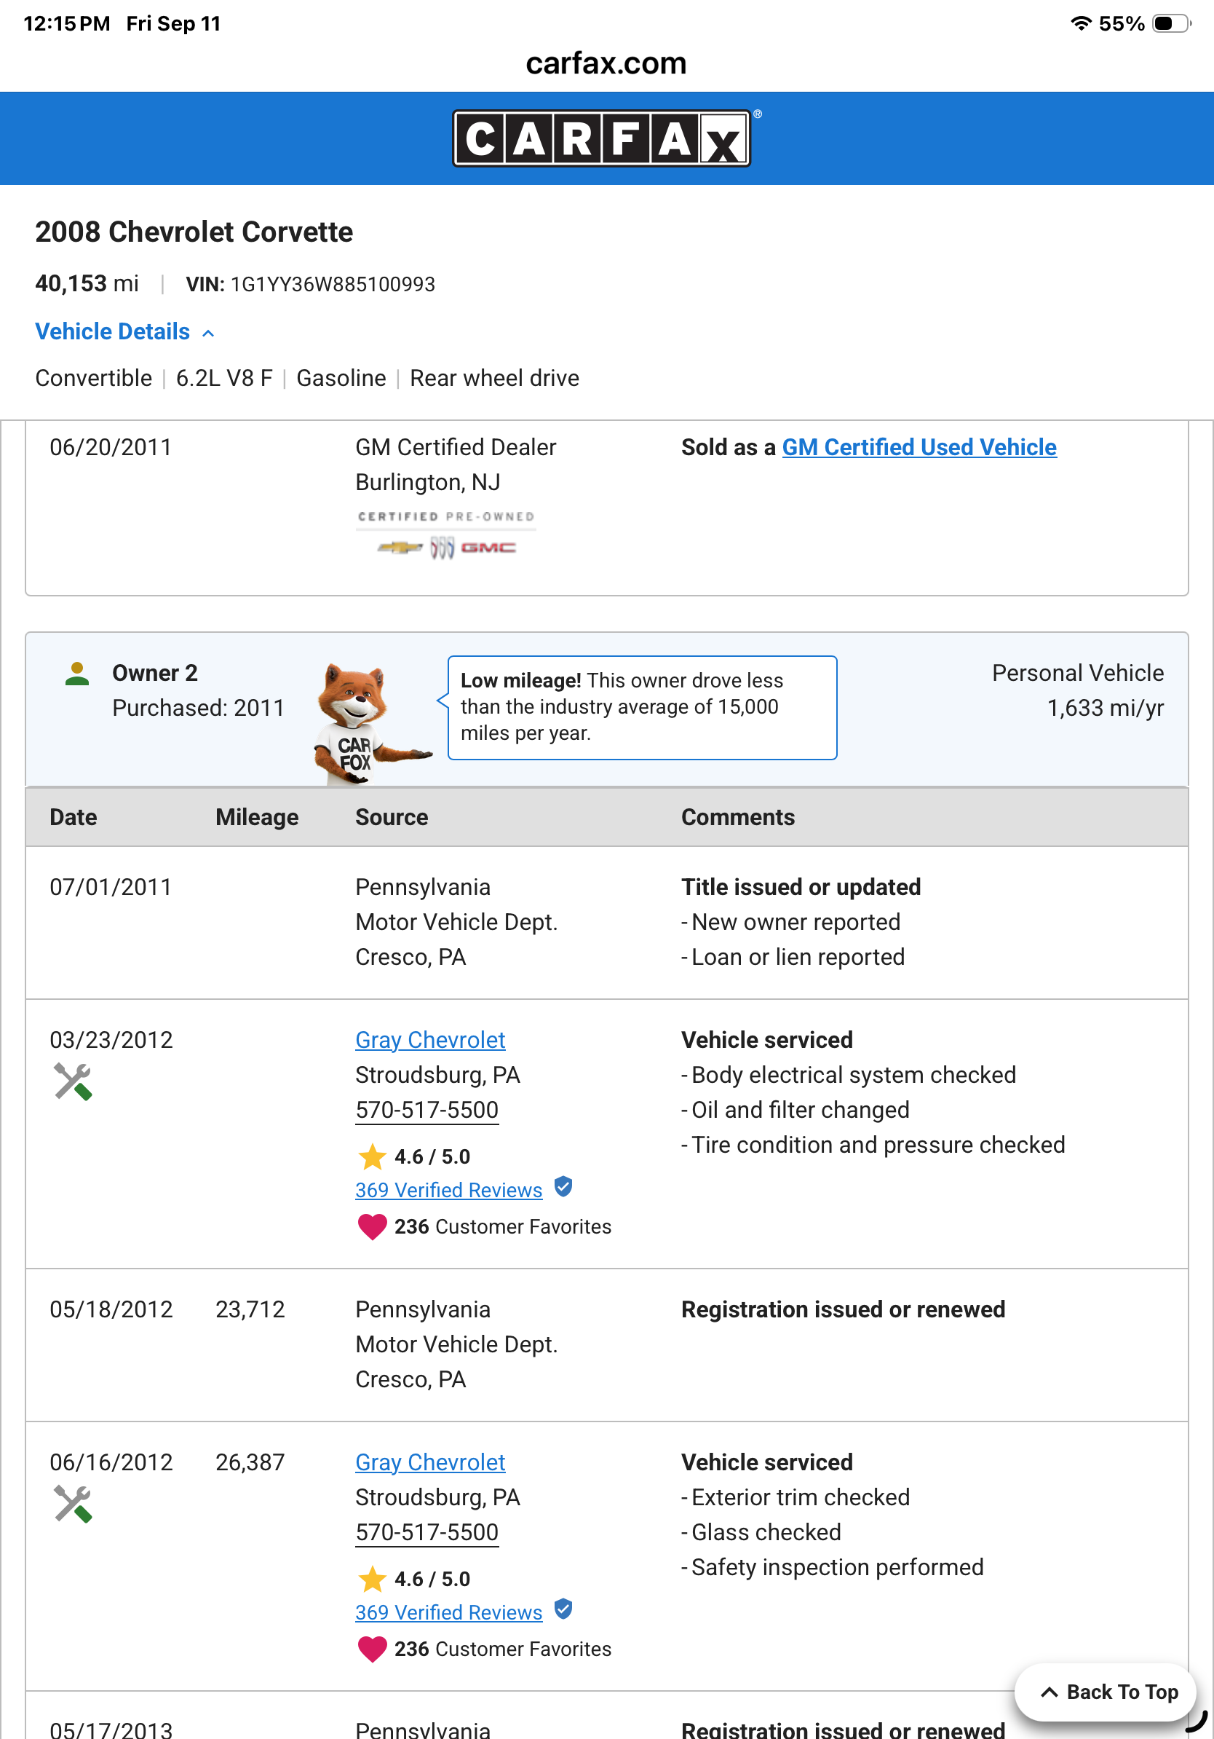Click 'Safety inspection performed' comment
The height and width of the screenshot is (1739, 1214).
(837, 1567)
